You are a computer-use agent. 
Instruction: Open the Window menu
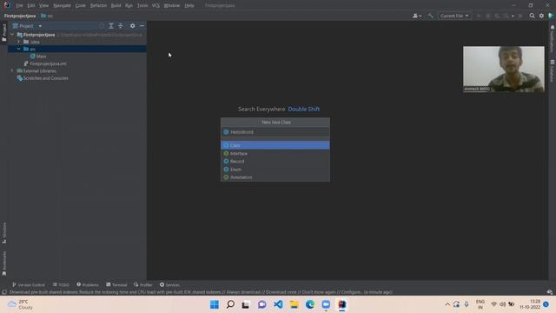(x=172, y=6)
